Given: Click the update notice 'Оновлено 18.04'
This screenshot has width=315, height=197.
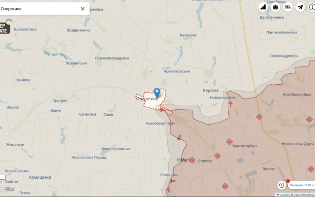Looking at the screenshot, I should (x=302, y=185).
